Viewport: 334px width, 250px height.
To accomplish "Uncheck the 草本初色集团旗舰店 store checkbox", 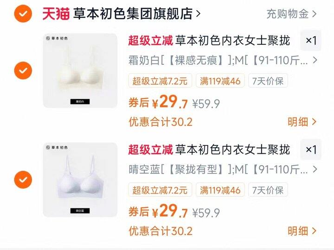I will 23,13.
